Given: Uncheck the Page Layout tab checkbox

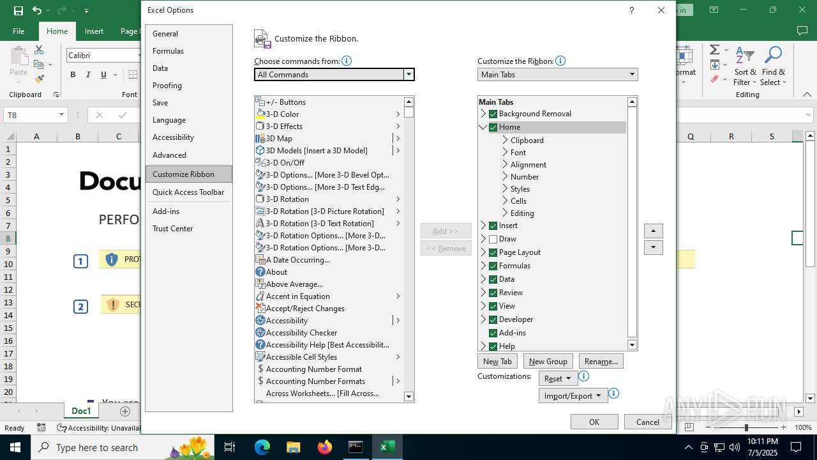Looking at the screenshot, I should 493,252.
